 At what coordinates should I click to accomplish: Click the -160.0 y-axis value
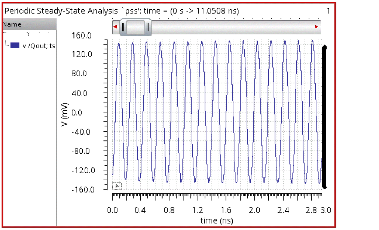(83, 190)
